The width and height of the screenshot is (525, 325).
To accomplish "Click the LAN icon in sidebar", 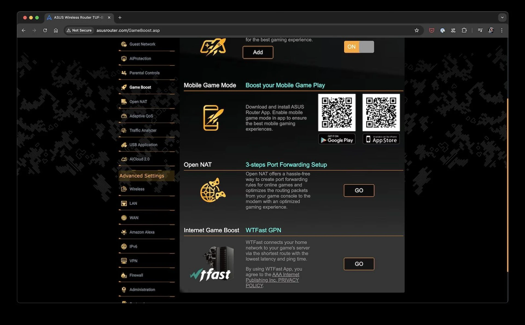I will click(124, 203).
